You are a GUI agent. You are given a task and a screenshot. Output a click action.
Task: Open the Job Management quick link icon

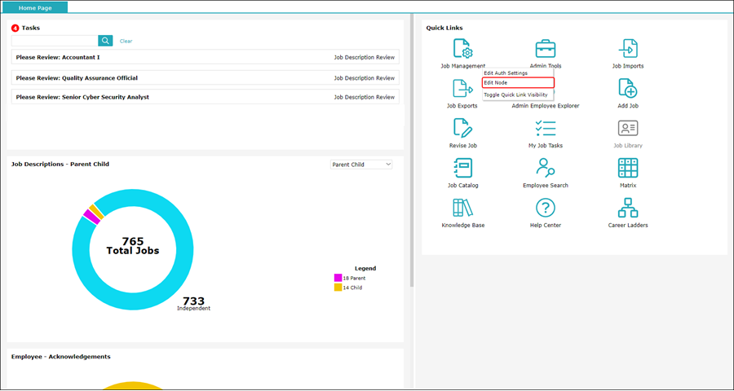coord(462,48)
